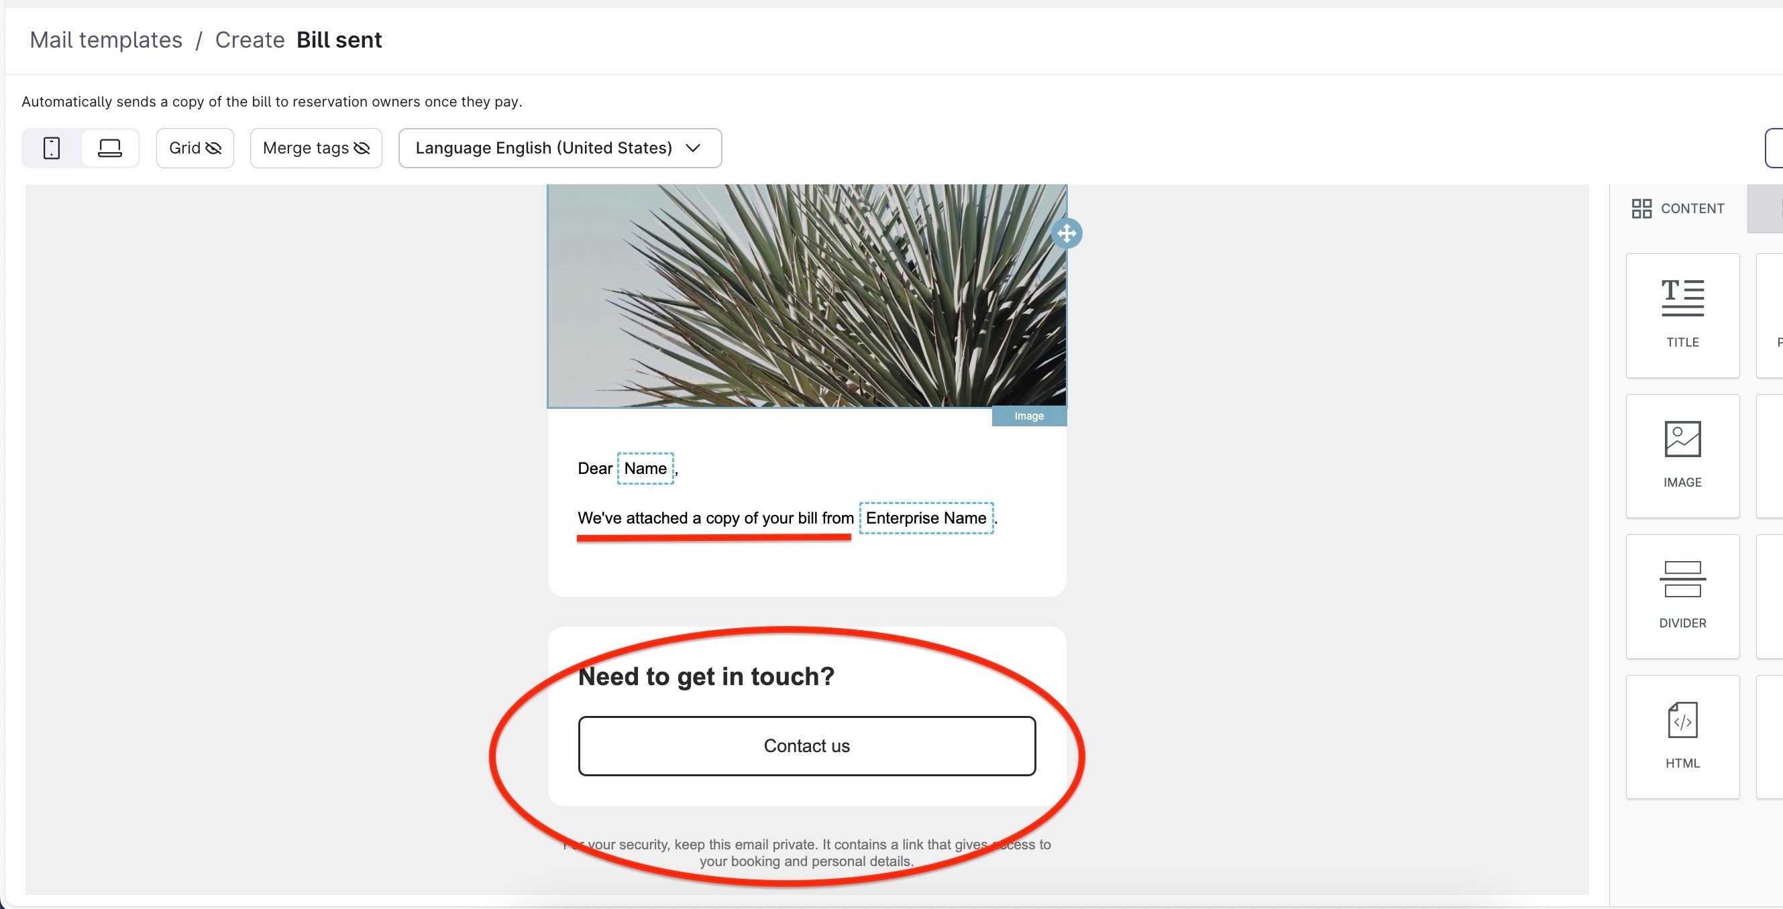Click the move handle on the image
The height and width of the screenshot is (909, 1783).
coord(1067,233)
